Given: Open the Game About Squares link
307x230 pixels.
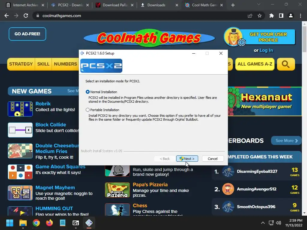Looking at the screenshot, I should (x=60, y=167).
